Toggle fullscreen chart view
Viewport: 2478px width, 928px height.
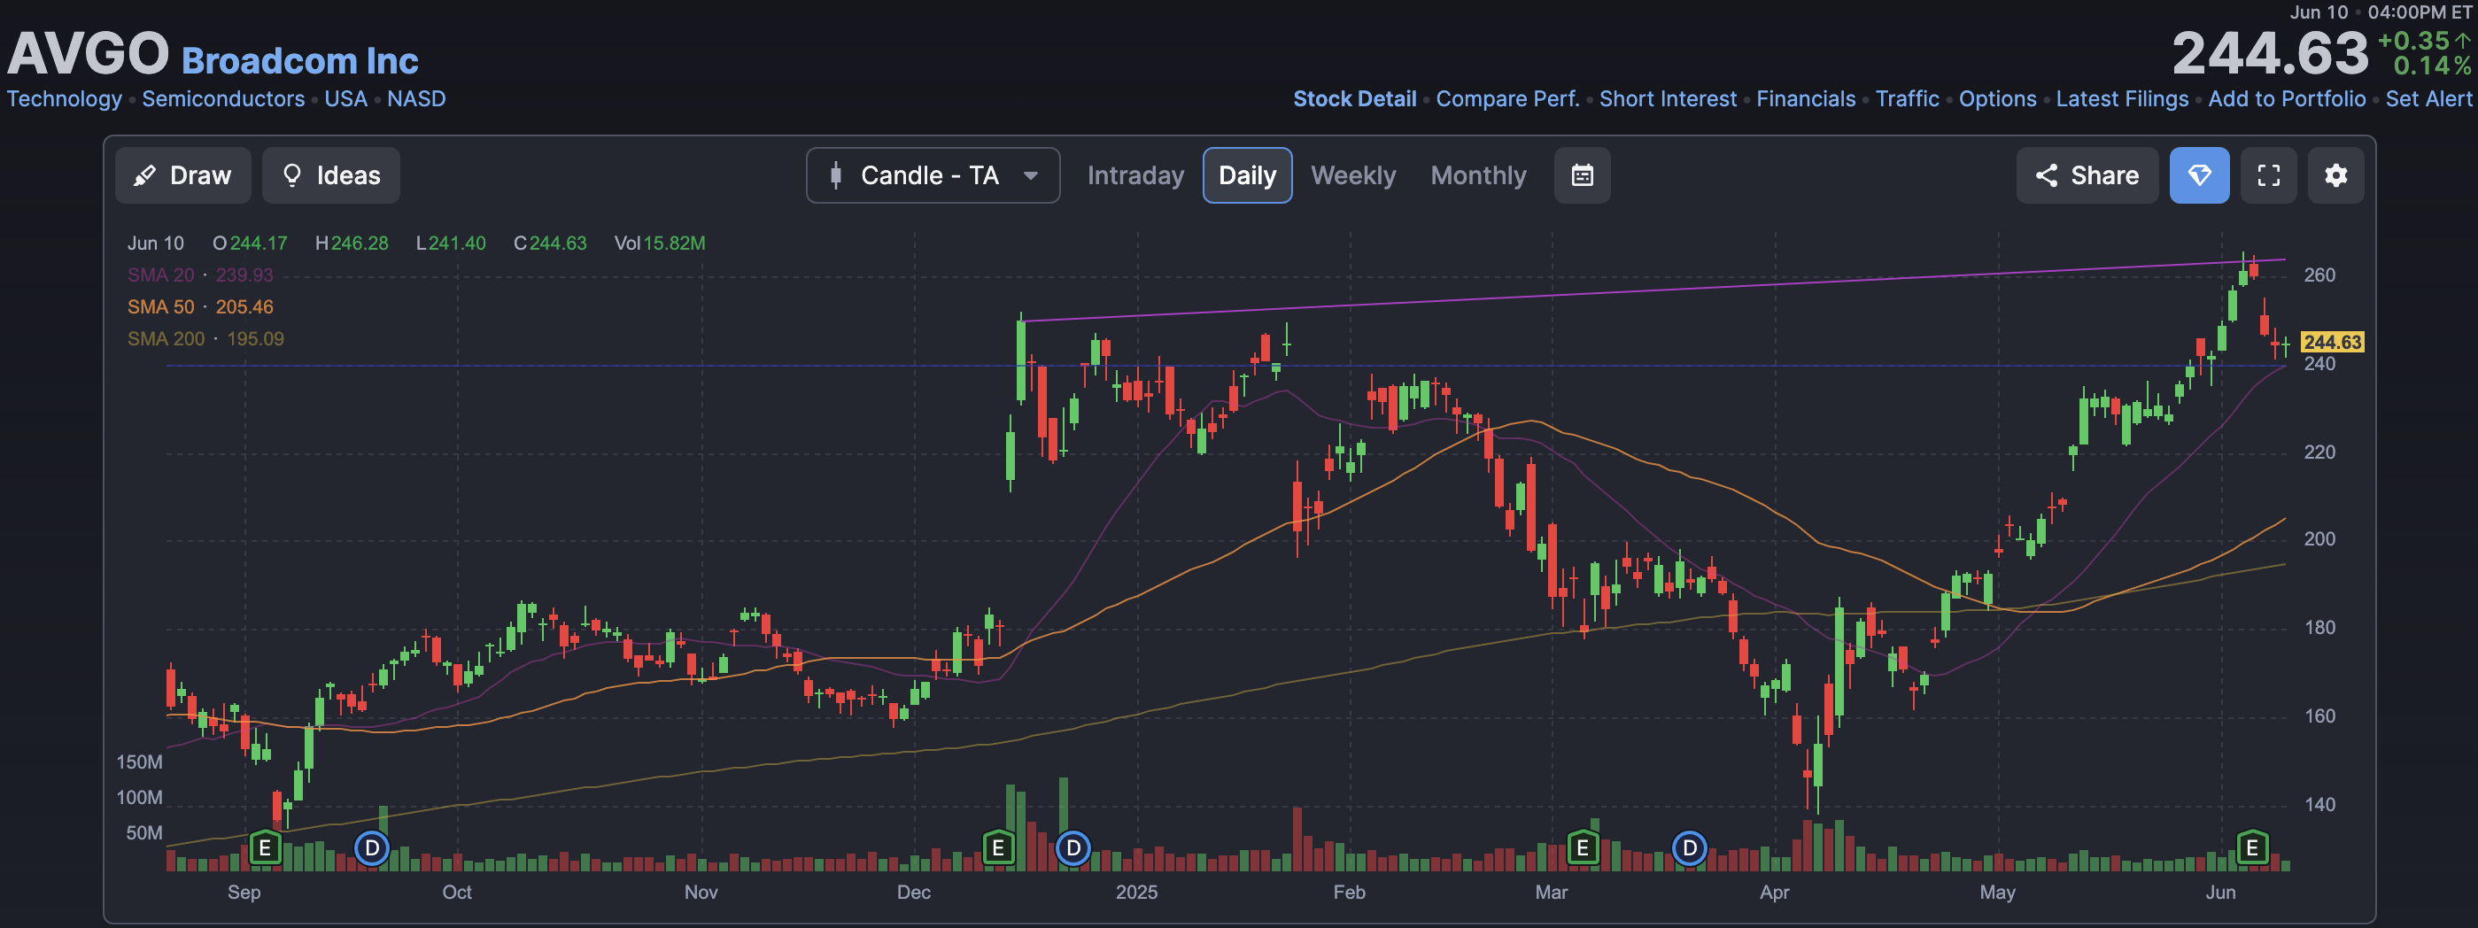pos(2268,175)
